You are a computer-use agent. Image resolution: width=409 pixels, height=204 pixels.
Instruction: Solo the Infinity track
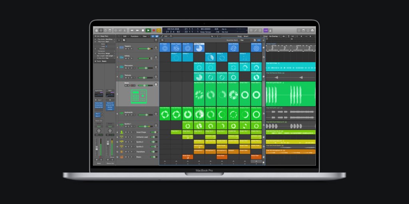129,58
